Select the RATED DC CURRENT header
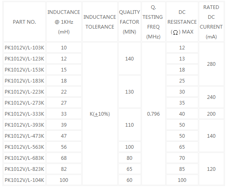Screen dimensions: 227x188 [x=211, y=22]
